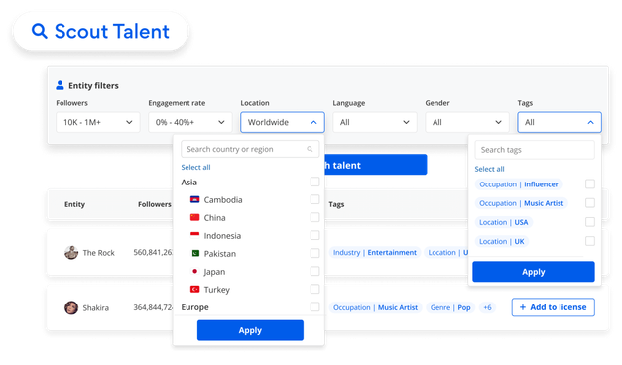Click the Cambodia flag icon
The width and height of the screenshot is (622, 365).
[x=194, y=199]
